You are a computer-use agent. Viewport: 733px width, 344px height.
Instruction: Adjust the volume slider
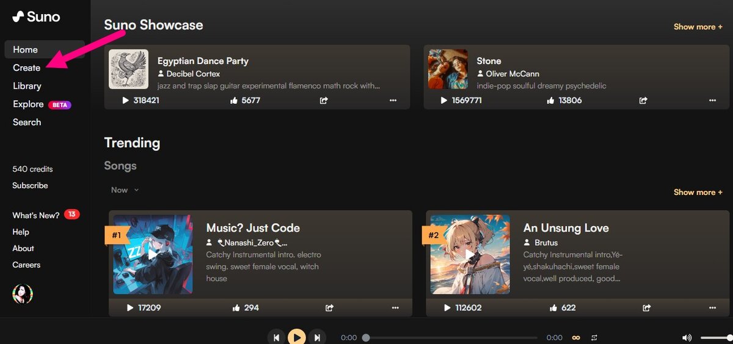click(717, 337)
